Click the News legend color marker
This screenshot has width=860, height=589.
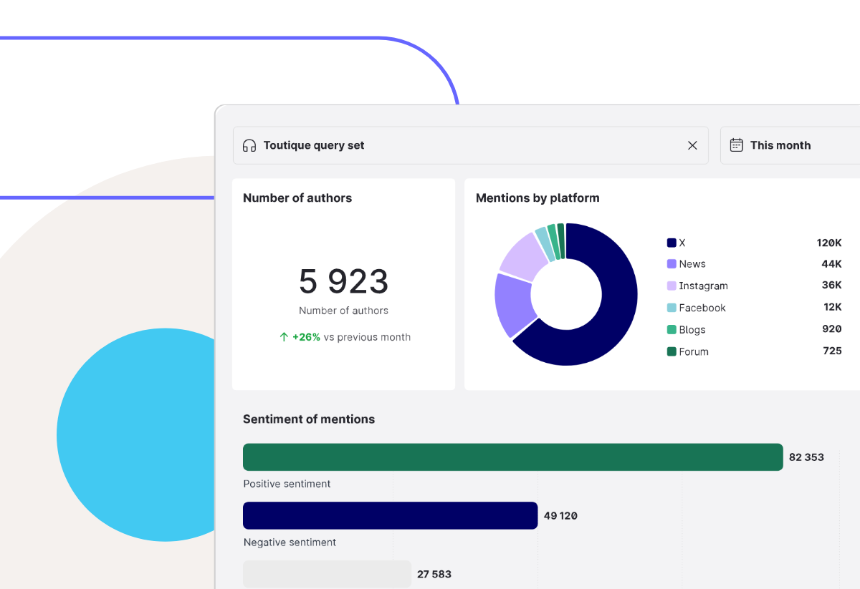coord(669,263)
